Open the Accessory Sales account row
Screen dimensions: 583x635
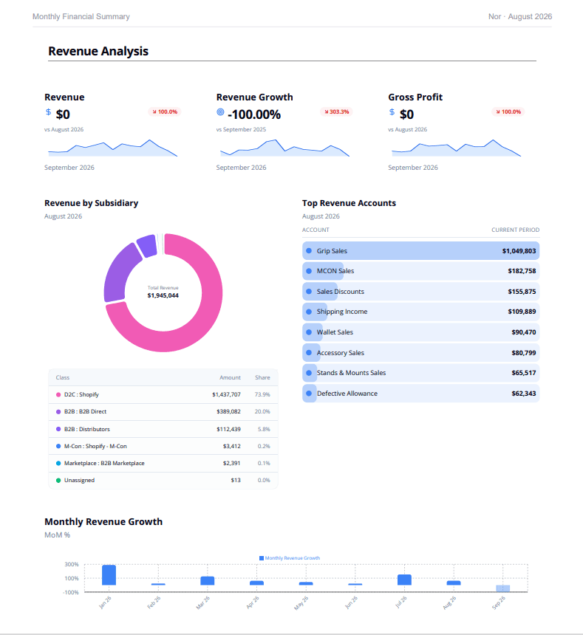point(421,353)
